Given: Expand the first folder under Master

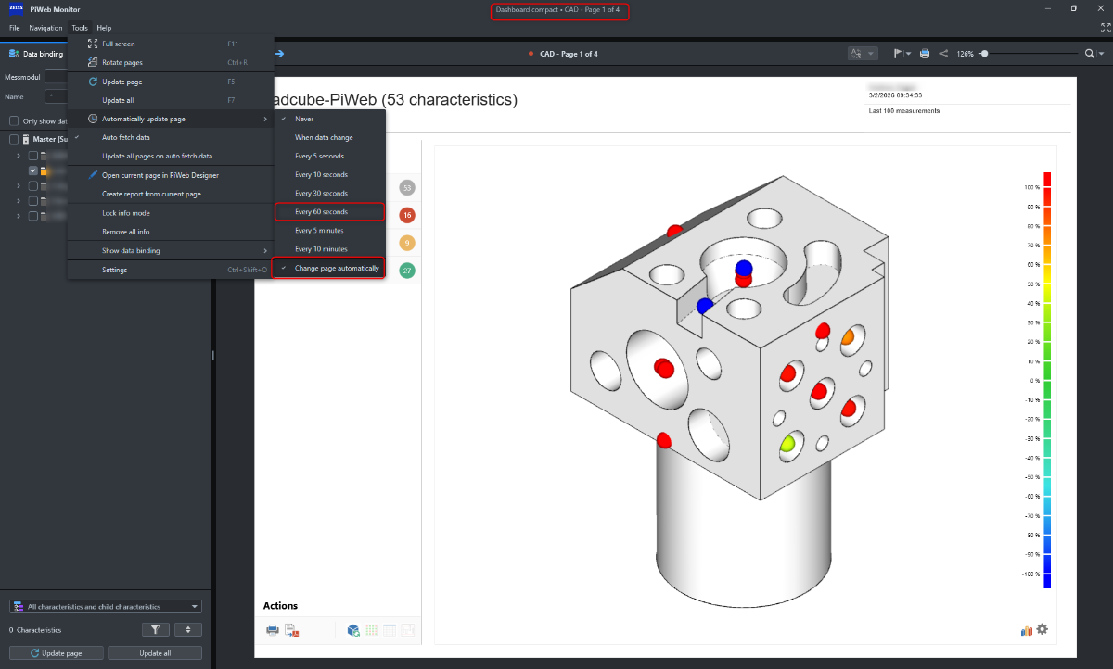Looking at the screenshot, I should [x=19, y=155].
